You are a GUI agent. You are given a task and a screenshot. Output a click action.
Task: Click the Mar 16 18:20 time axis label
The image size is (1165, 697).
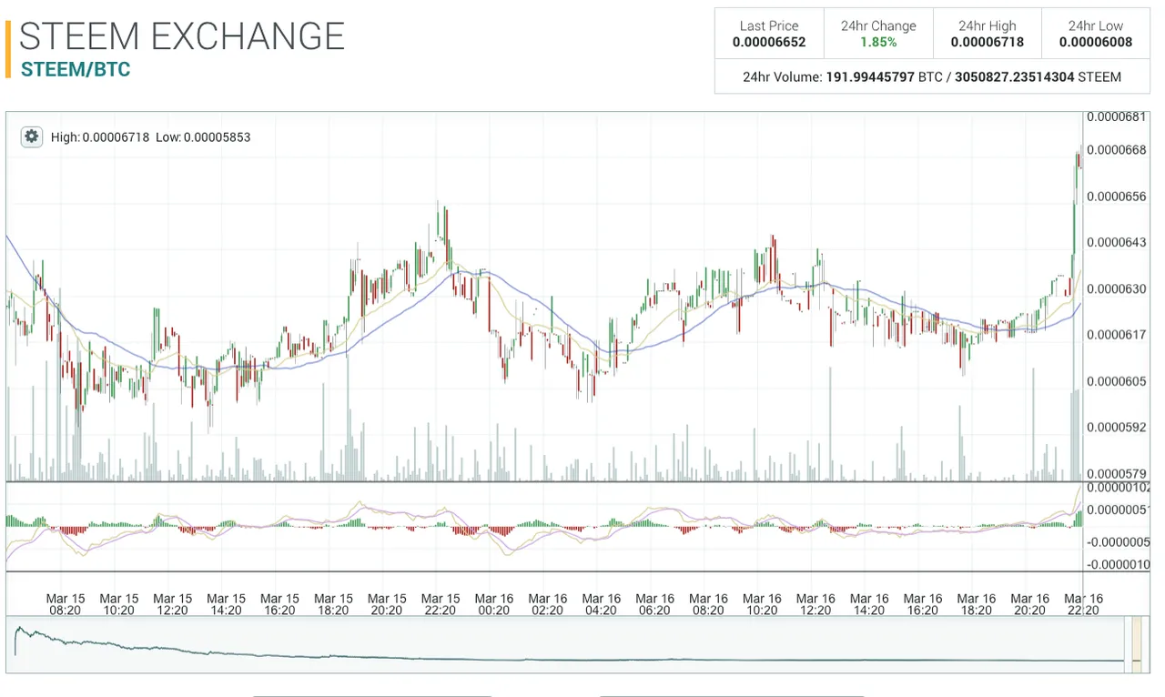pos(977,605)
